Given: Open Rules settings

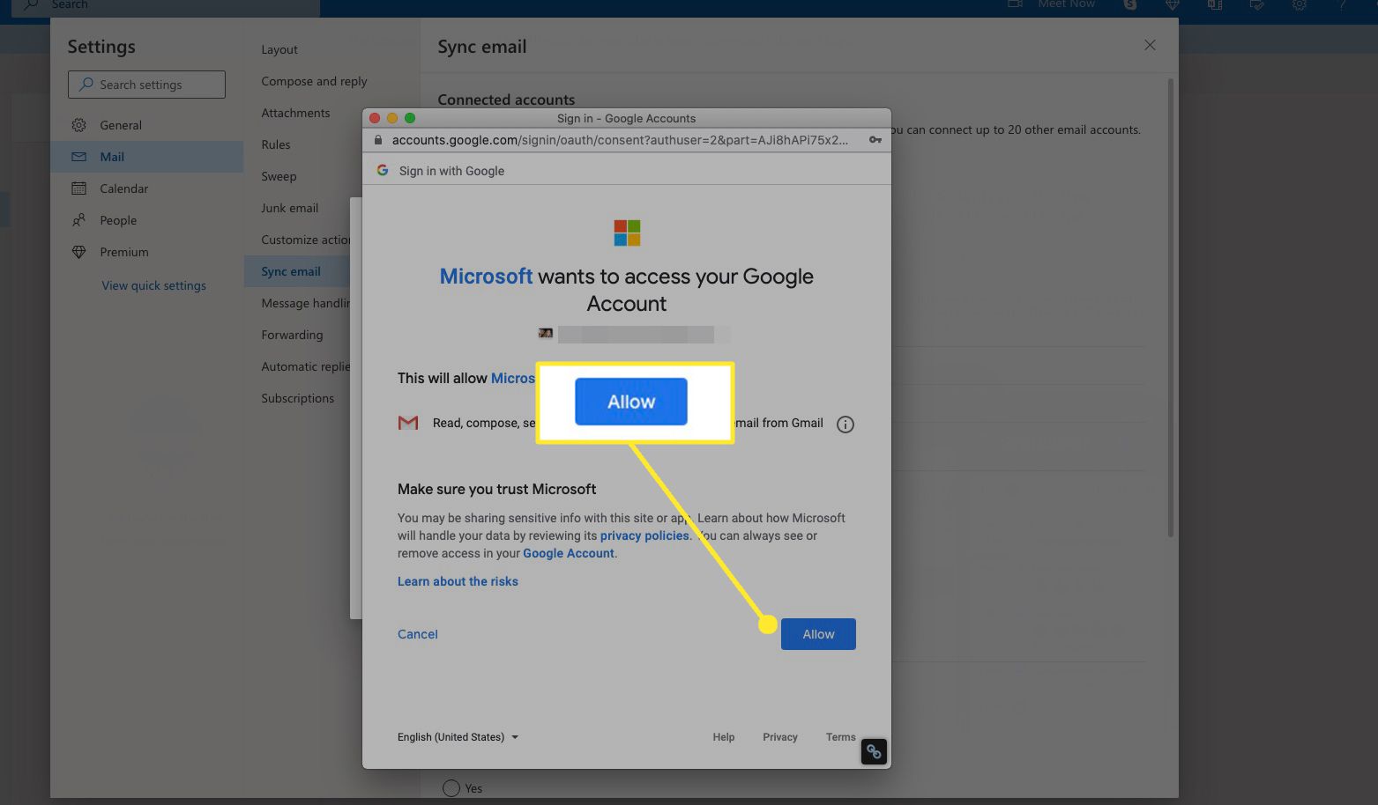Looking at the screenshot, I should click(x=276, y=144).
